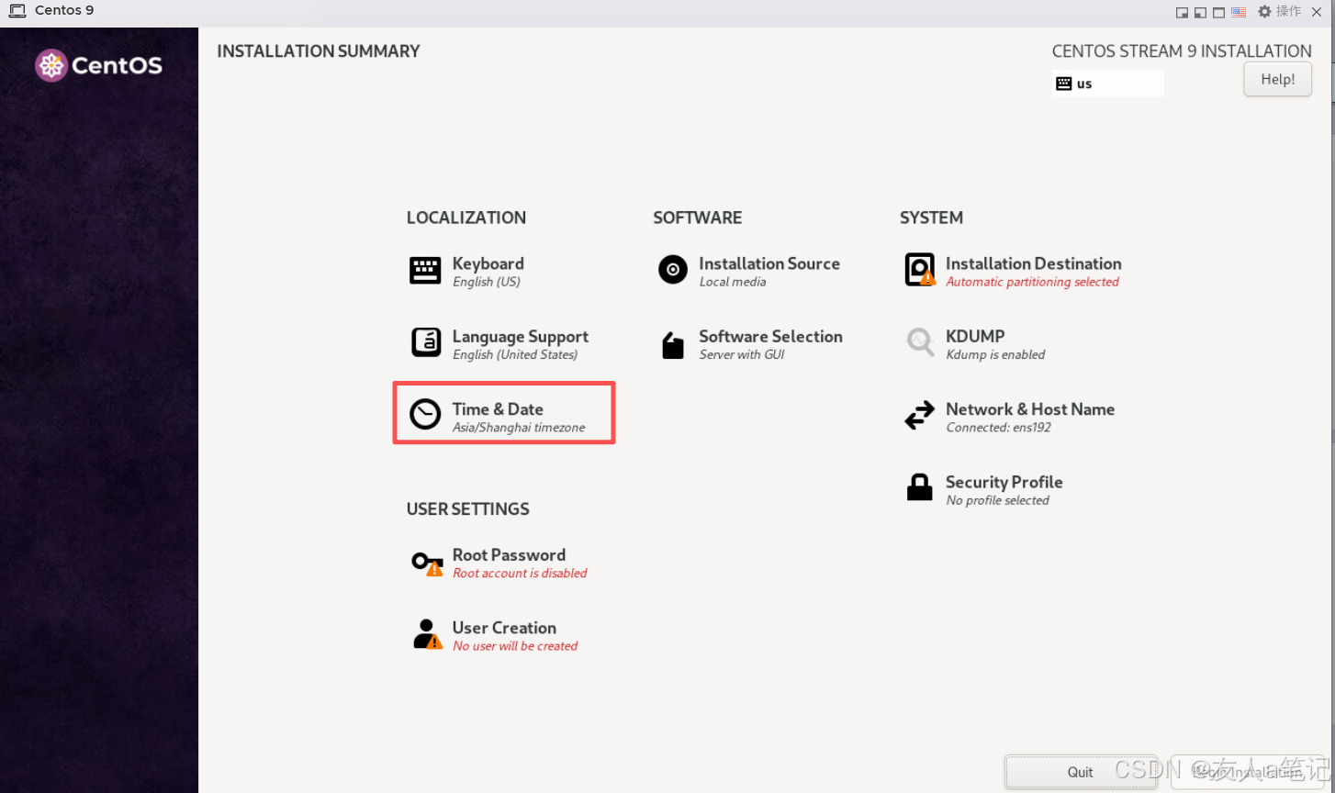Click the CENTOS STREAM 9 INSTALLATION title

1182,51
